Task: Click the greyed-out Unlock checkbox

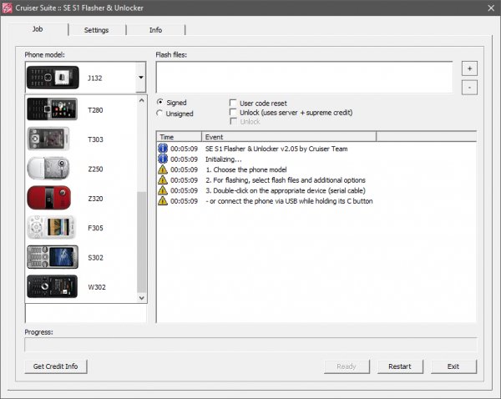Action: pos(233,121)
